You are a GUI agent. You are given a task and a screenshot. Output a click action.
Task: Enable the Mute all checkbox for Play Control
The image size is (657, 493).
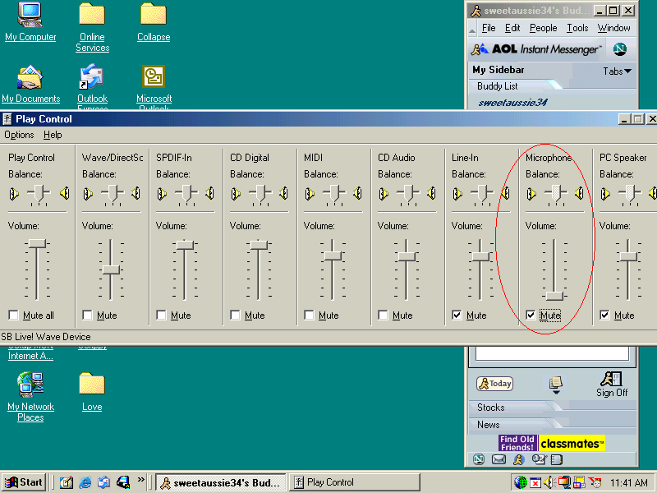(13, 316)
